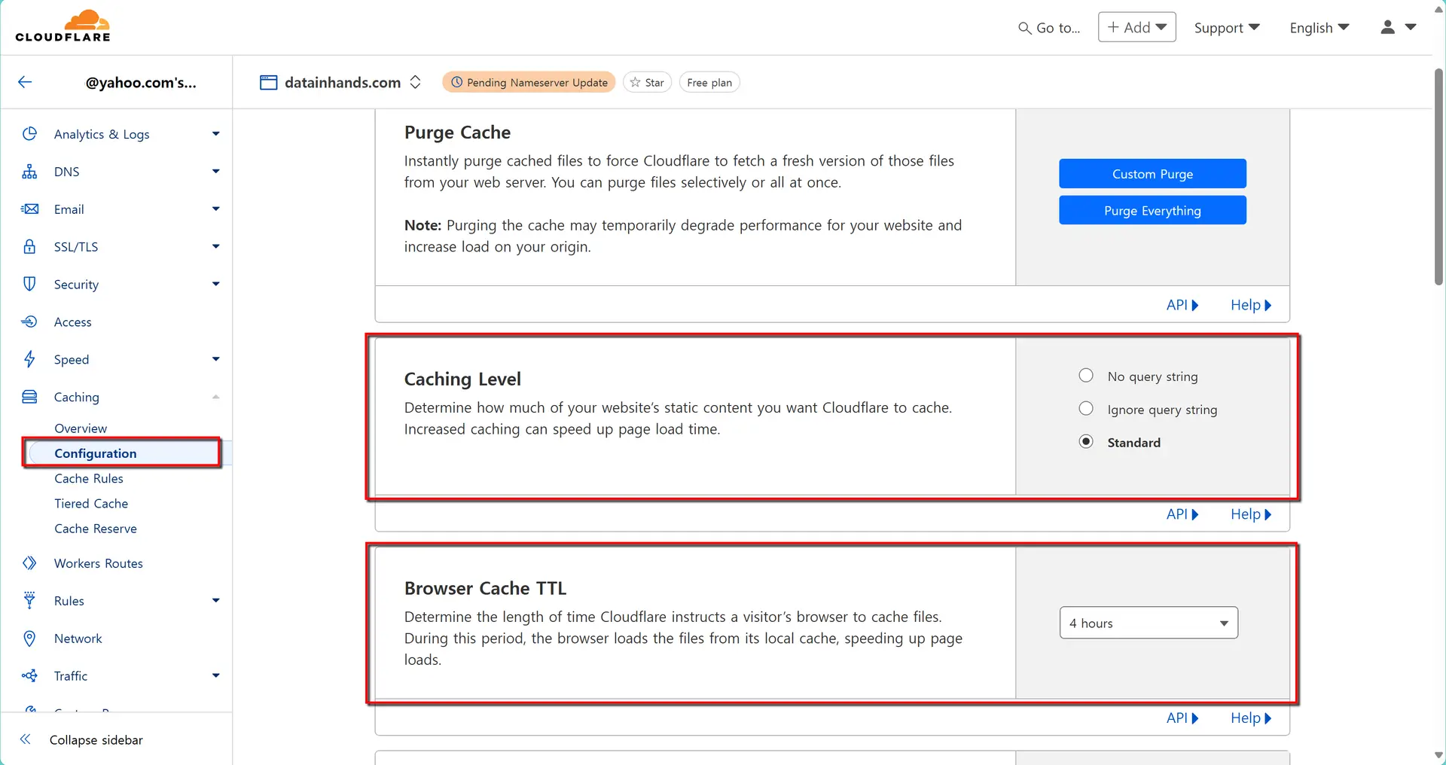
Task: Open the Caching Level API link
Action: [1182, 514]
